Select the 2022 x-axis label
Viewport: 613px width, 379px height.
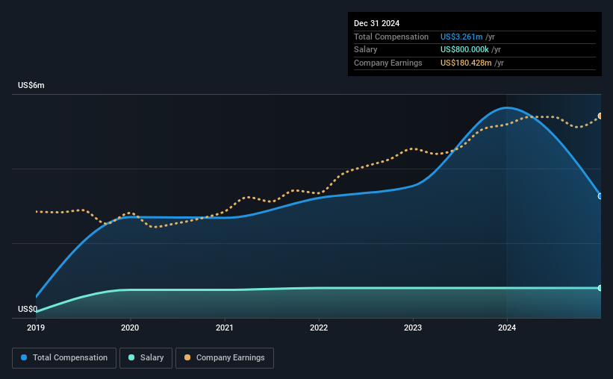(319, 328)
